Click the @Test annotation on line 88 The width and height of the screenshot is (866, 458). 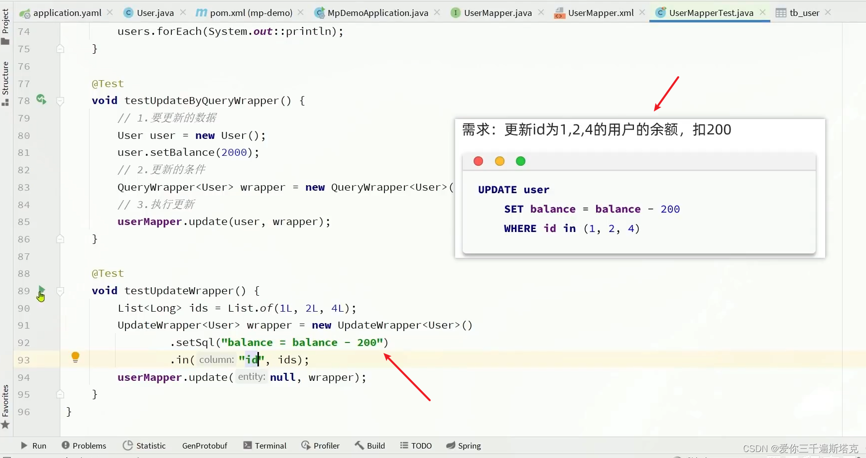point(108,273)
